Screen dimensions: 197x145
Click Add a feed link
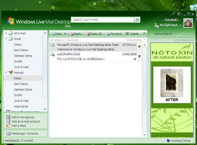[x=19, y=126]
